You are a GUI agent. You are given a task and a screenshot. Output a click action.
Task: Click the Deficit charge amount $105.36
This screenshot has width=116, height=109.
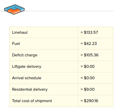point(91,55)
